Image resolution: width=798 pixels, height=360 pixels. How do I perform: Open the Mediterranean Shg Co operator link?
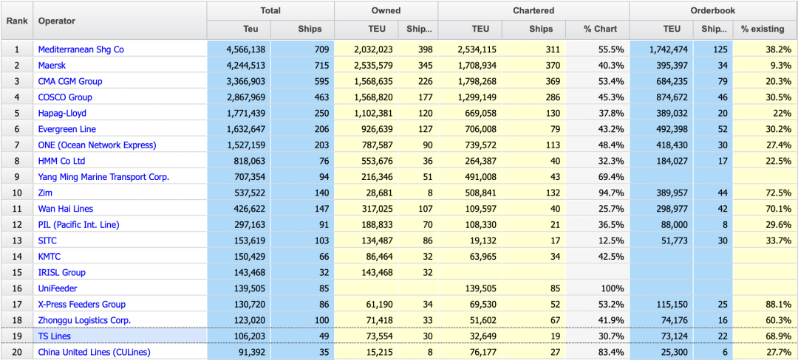point(81,49)
